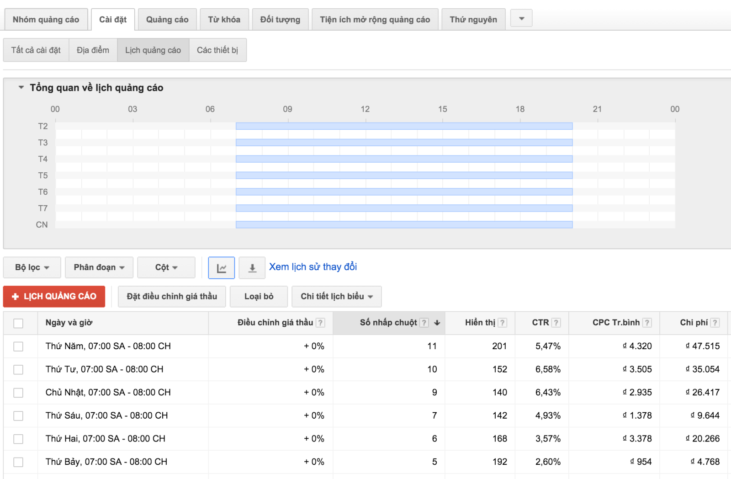Open Xem lịch sử thay đổi link
The image size is (731, 479).
coord(313,266)
